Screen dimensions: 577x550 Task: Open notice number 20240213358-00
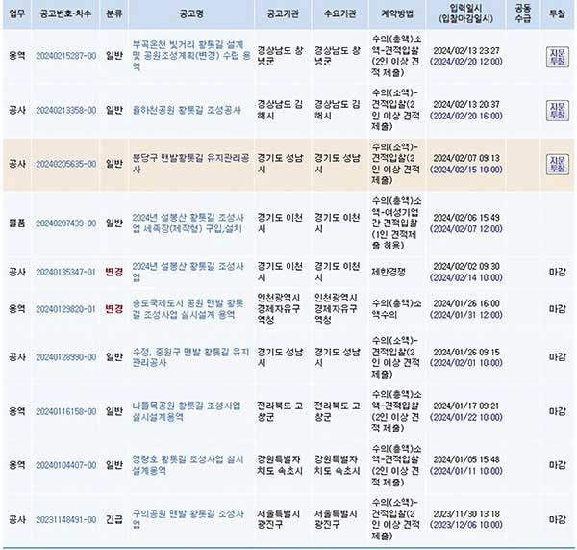65,110
